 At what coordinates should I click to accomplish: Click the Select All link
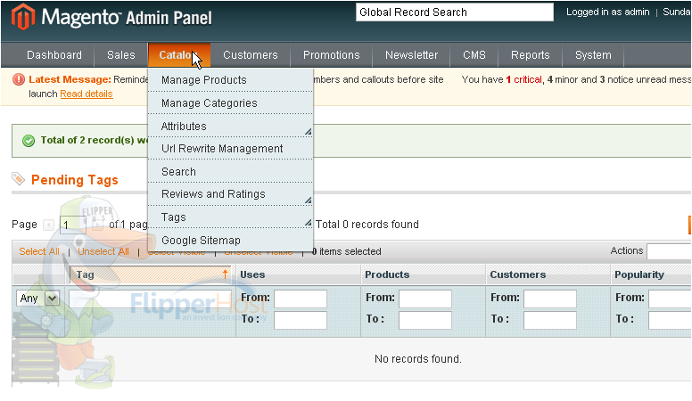(x=39, y=251)
